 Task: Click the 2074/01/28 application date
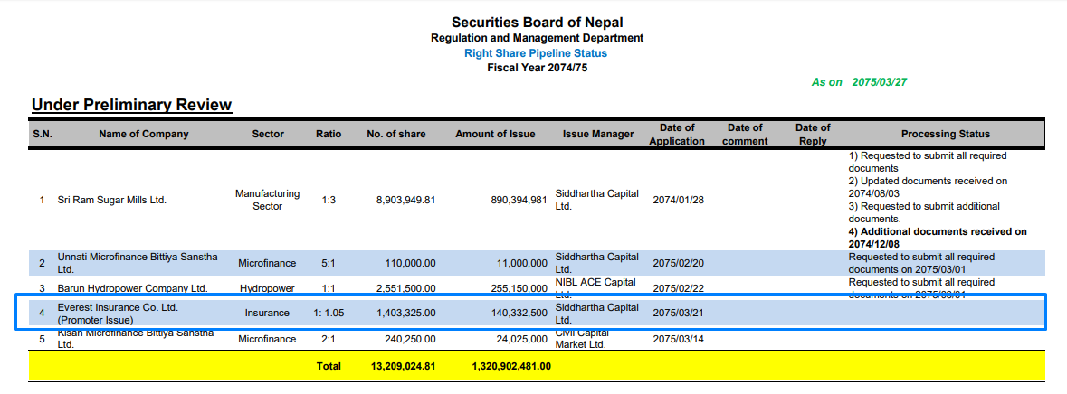678,200
